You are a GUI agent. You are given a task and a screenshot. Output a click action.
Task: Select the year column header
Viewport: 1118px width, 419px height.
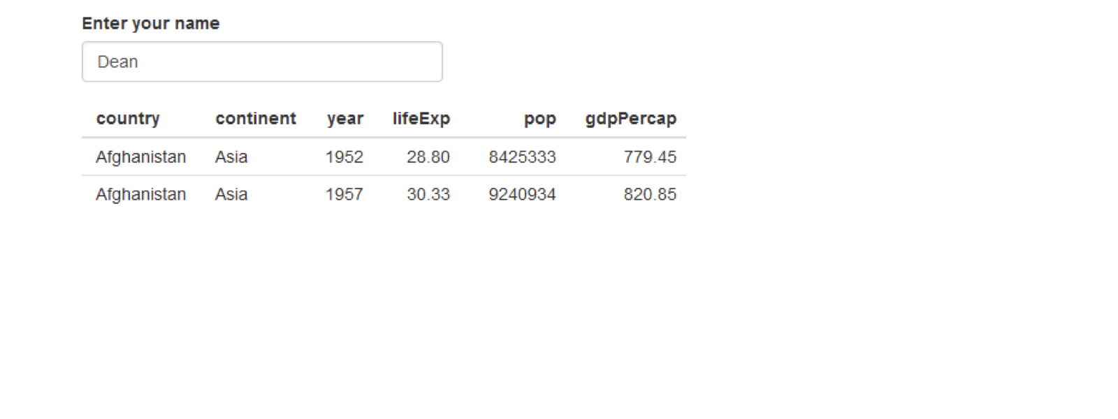tap(345, 119)
